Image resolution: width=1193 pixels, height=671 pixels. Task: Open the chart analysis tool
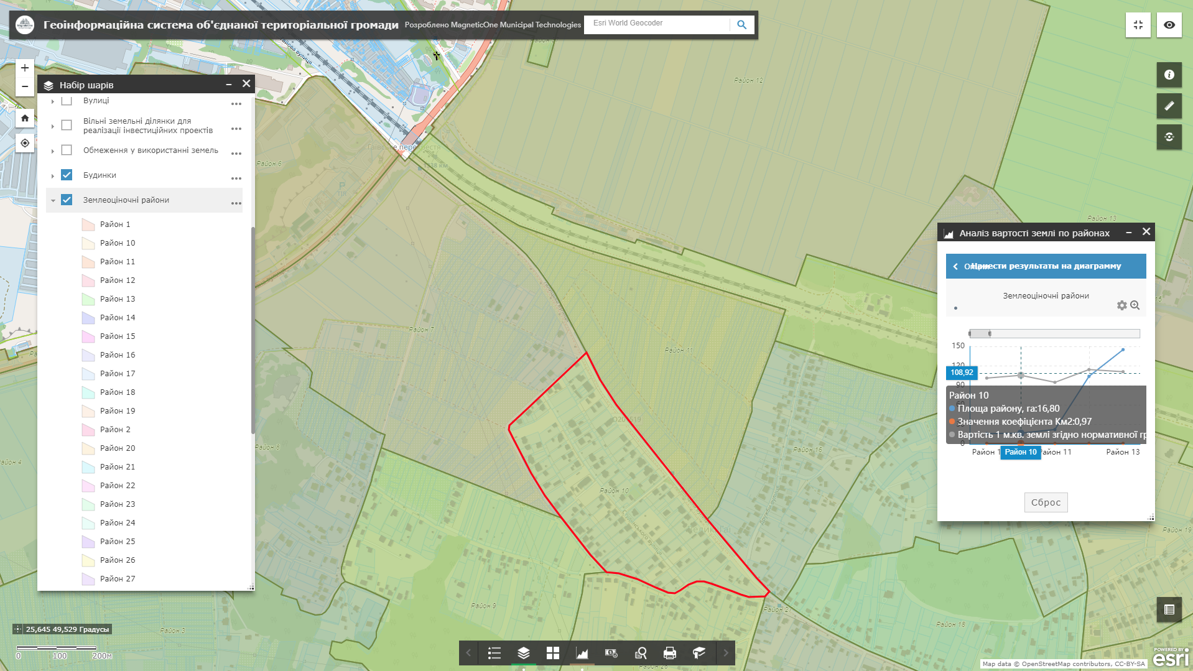click(582, 653)
